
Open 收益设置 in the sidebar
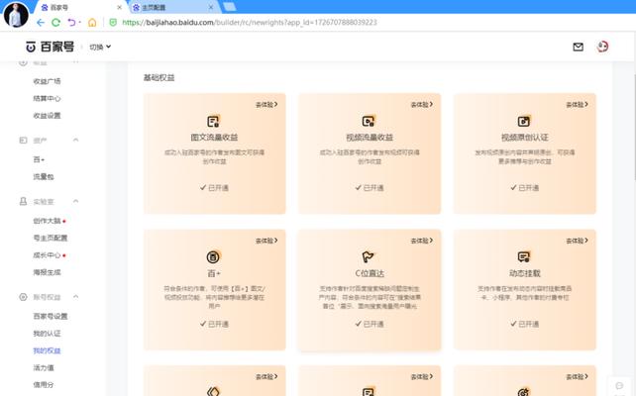pyautogui.click(x=47, y=116)
